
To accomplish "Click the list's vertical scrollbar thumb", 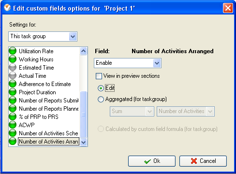I will coord(83,115).
